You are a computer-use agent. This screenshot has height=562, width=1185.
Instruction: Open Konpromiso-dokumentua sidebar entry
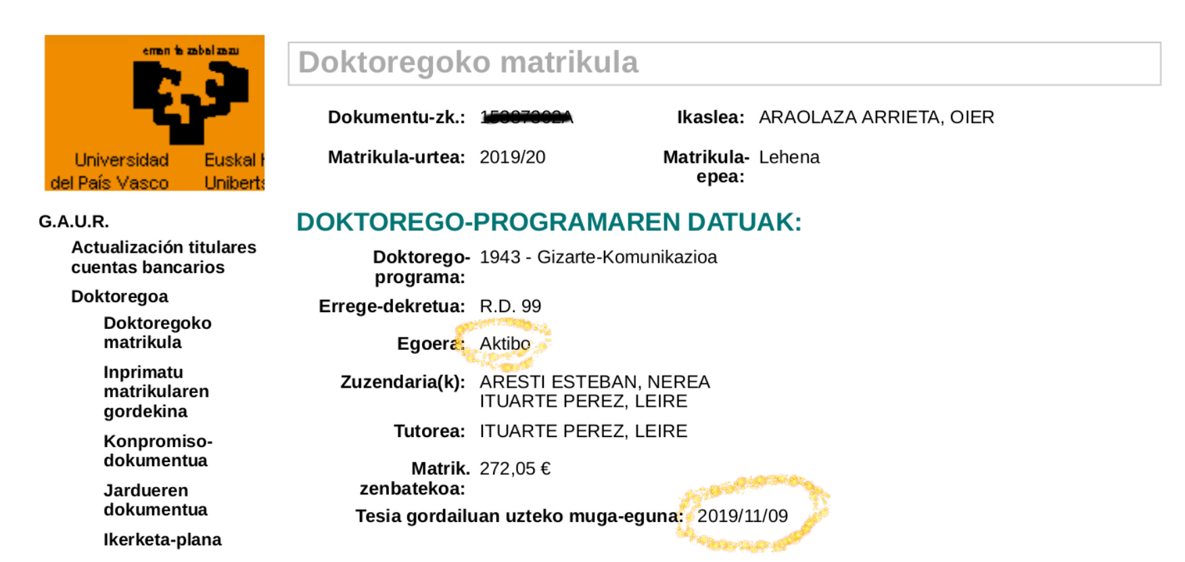coord(158,451)
